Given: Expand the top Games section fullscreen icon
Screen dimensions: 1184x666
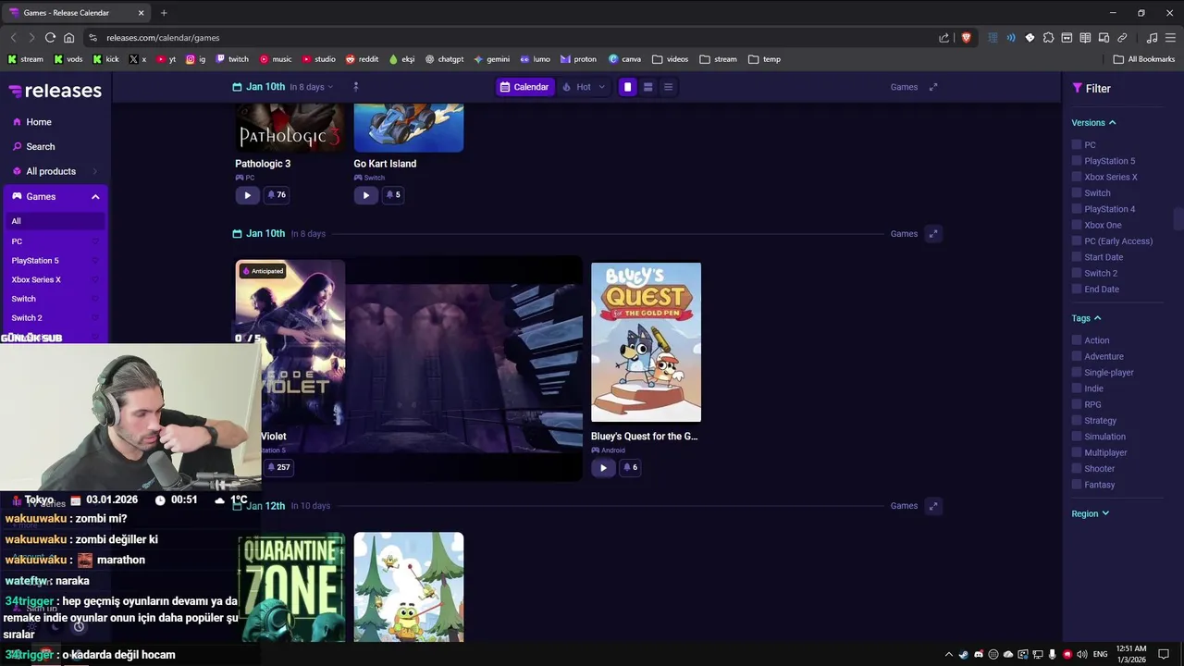Looking at the screenshot, I should pyautogui.click(x=933, y=87).
